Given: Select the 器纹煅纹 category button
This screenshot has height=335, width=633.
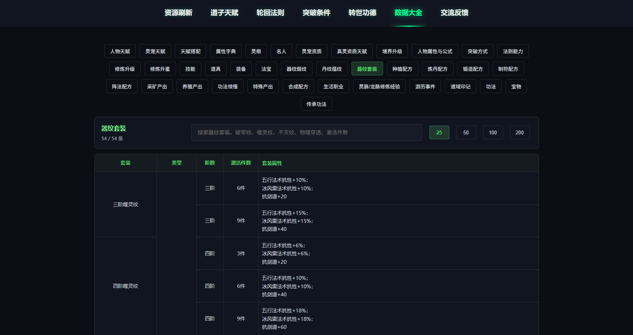Looking at the screenshot, I should (297, 69).
